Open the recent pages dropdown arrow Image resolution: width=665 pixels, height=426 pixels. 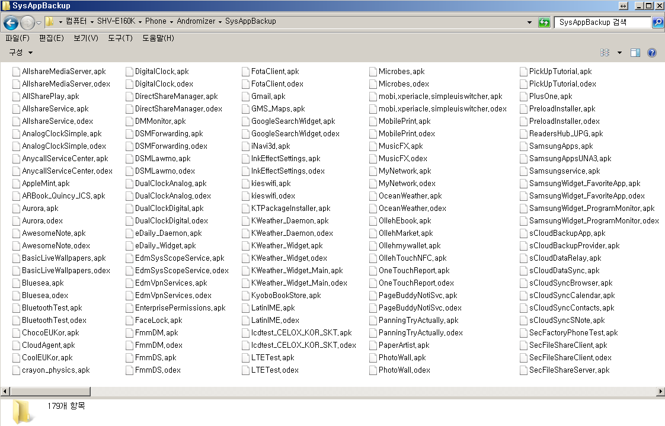[x=39, y=23]
